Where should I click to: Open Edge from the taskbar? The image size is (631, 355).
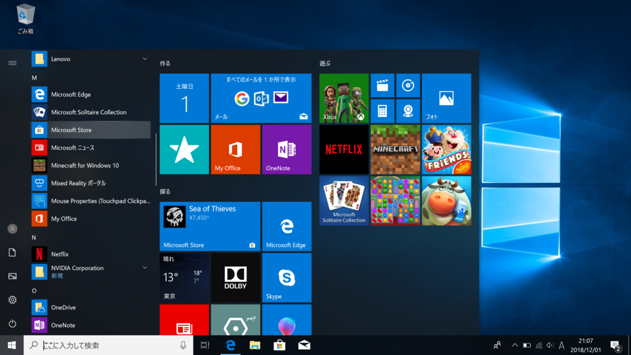pyautogui.click(x=230, y=345)
